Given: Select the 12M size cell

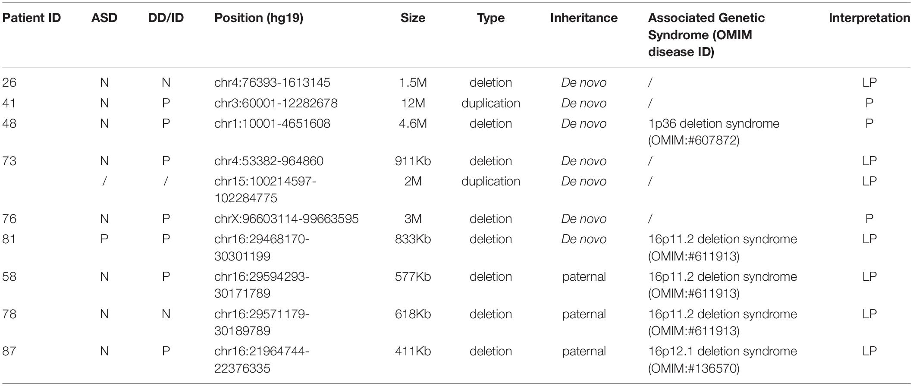Looking at the screenshot, I should point(413,103).
